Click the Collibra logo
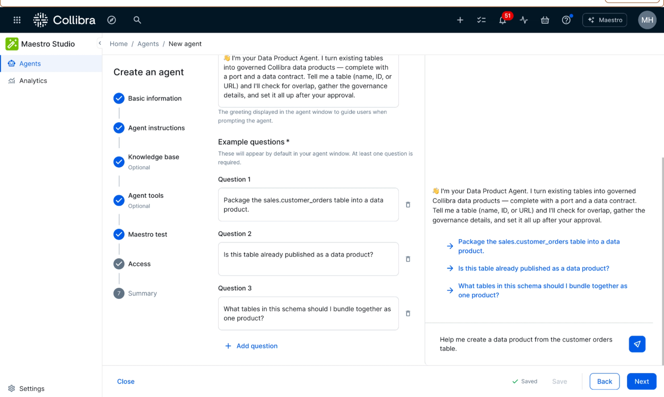The image size is (664, 397). tap(65, 20)
